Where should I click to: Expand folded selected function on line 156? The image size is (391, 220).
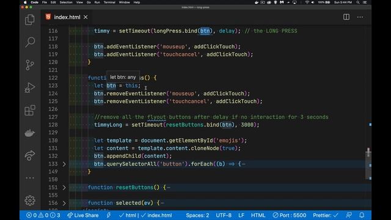click(64, 203)
